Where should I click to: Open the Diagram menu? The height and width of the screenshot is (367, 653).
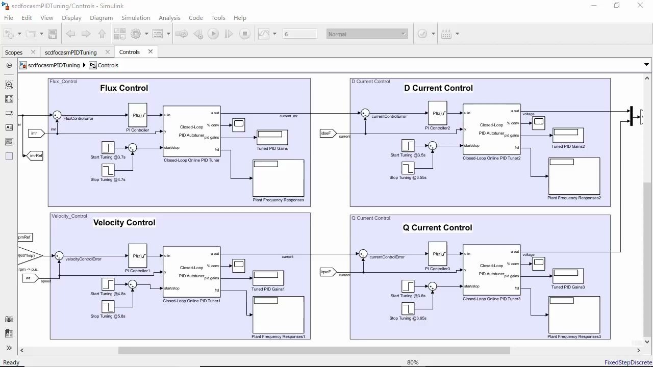[x=101, y=17]
